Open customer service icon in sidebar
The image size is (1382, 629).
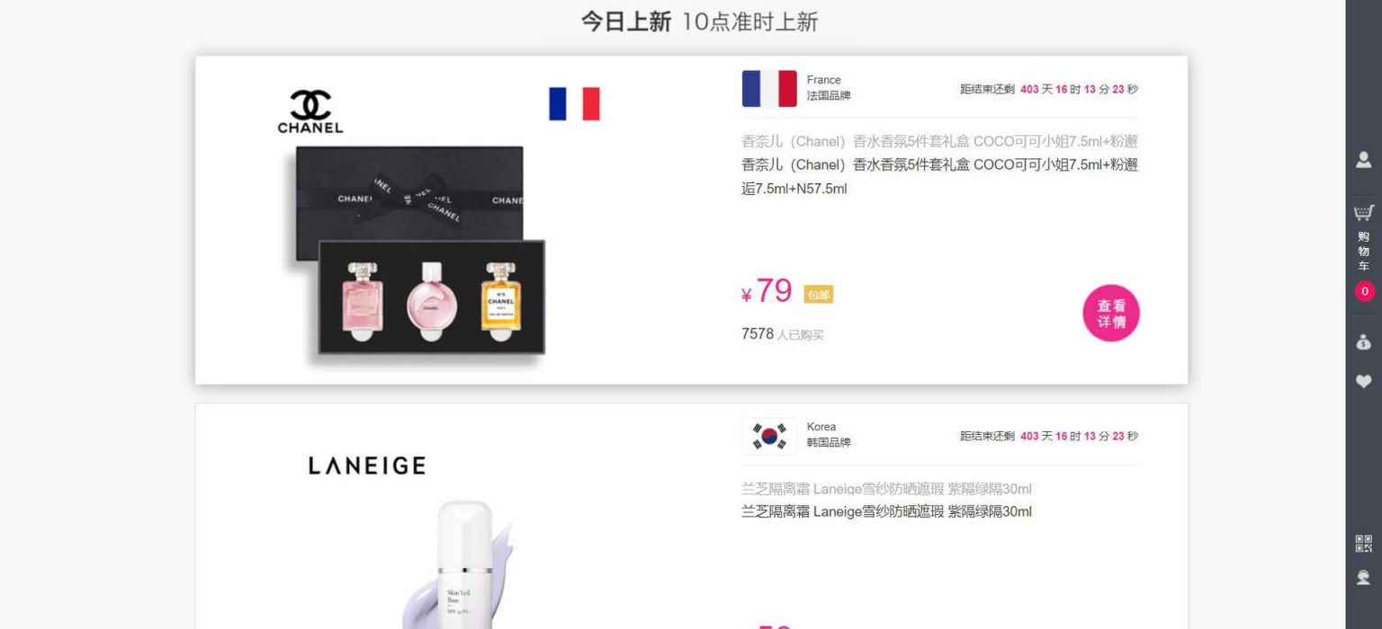pos(1364,577)
